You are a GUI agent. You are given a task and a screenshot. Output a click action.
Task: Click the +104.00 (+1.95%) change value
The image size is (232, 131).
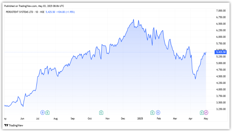(66, 12)
